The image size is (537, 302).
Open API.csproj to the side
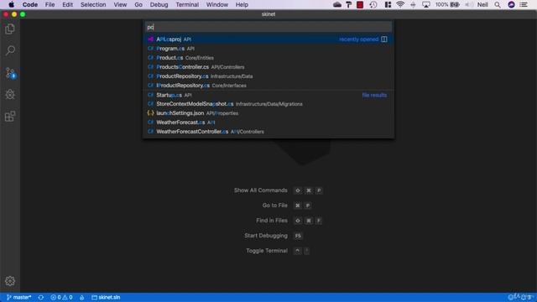tap(384, 39)
